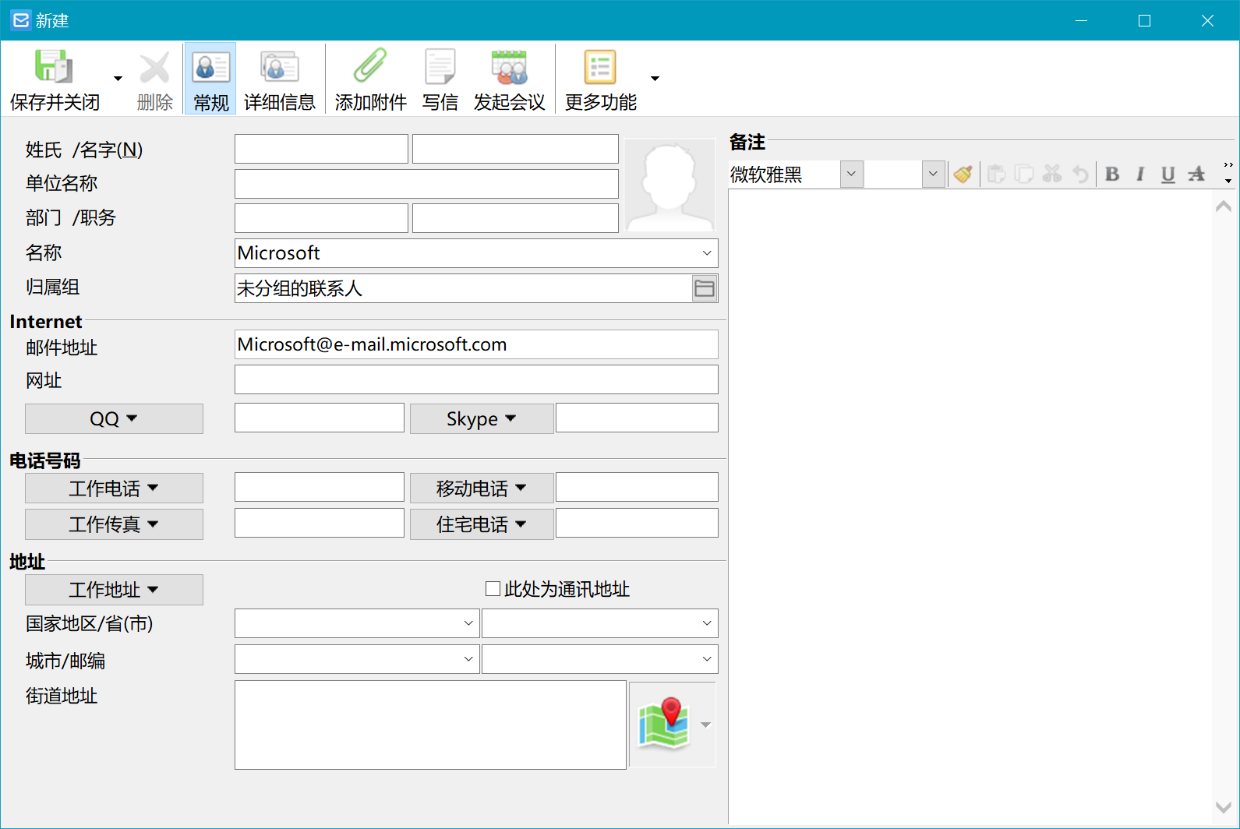This screenshot has width=1240, height=829.
Task: Click the 住宅电话 number input field
Action: coord(637,523)
